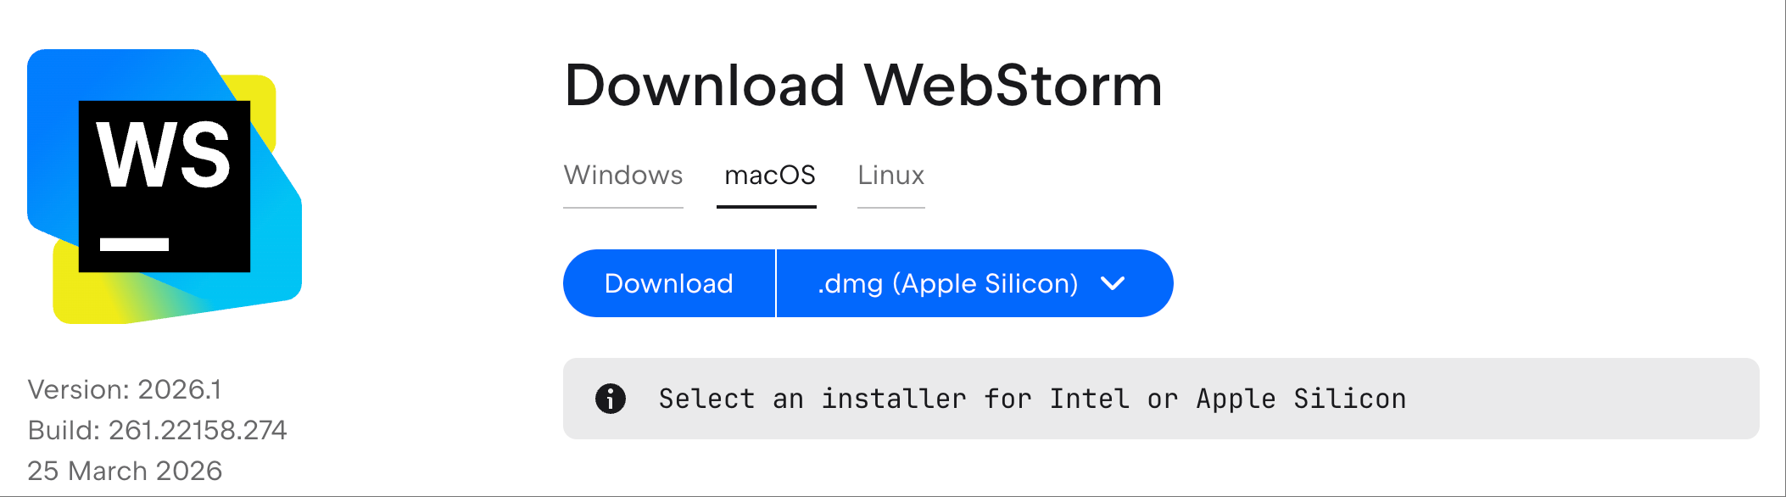Screen dimensions: 1786x497
Task: Click the chevron arrow on the installer selector
Action: coord(1113,283)
